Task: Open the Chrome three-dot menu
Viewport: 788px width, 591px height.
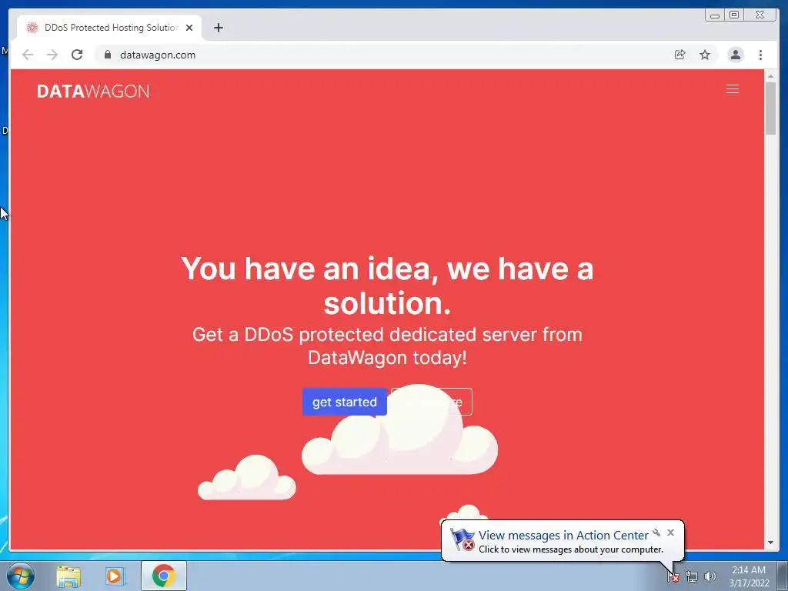Action: (760, 55)
